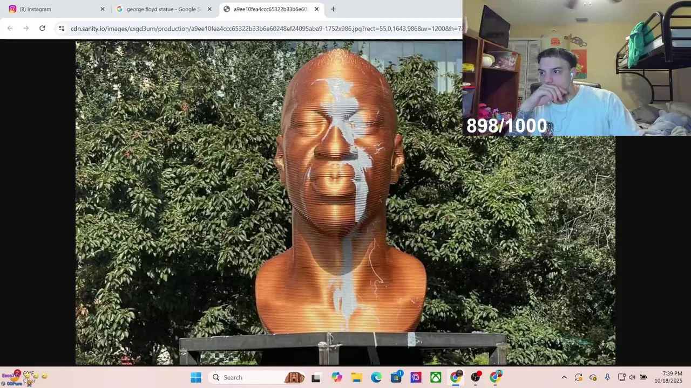Open the sync status tray icon
This screenshot has height=388, width=691.
click(x=579, y=377)
